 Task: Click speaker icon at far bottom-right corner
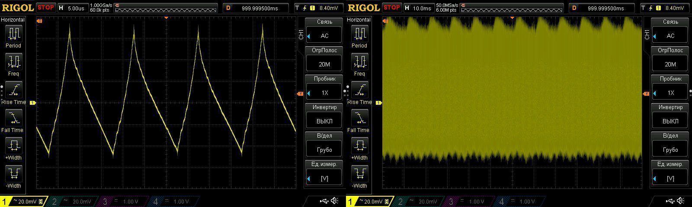tap(681, 201)
